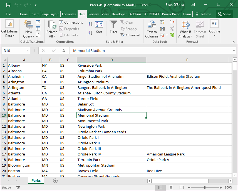Screen dimensions: 238x191
Task: Click the Tell me search box
Action: coord(204,14)
